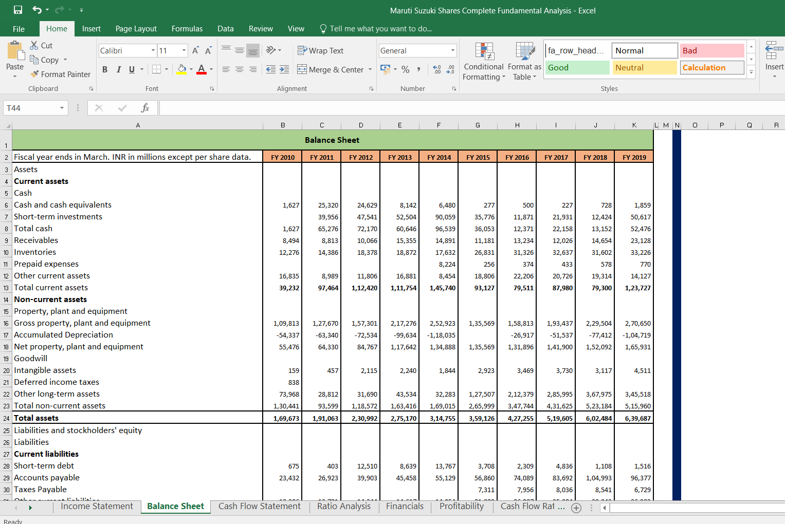Decrease font size with the smaller A

pyautogui.click(x=208, y=50)
